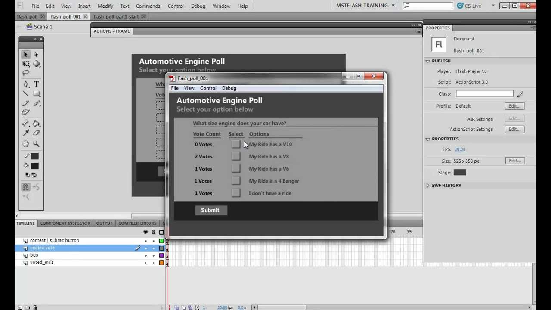Expand the SWF HISTORY section
The width and height of the screenshot is (551, 310).
(428, 185)
